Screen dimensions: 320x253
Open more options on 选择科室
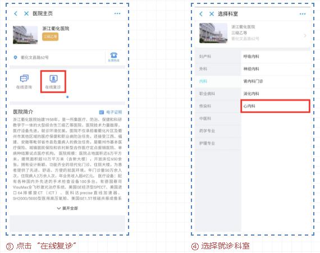pyautogui.click(x=303, y=14)
